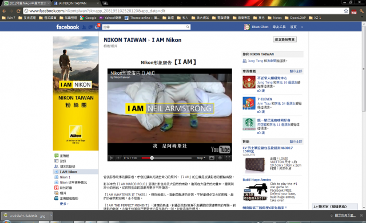
Task: Open Facebook notifications globe icon
Action: point(97,27)
